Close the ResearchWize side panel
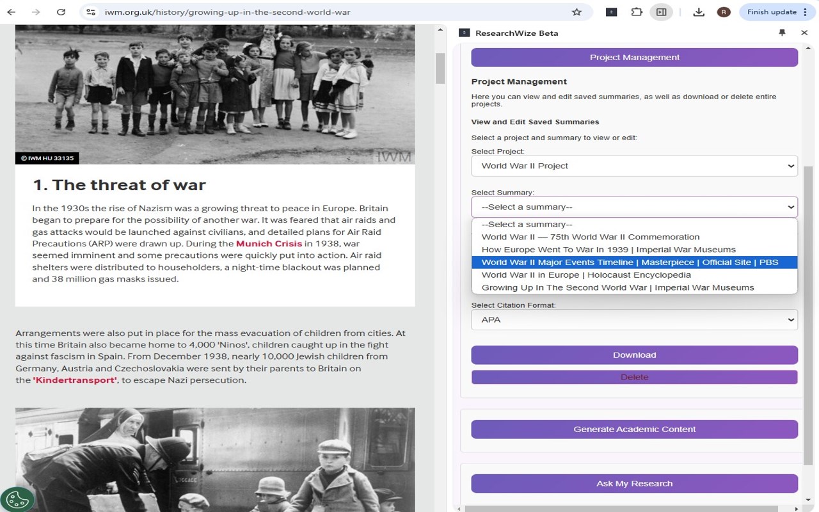Viewport: 819px width, 512px height. [x=804, y=33]
